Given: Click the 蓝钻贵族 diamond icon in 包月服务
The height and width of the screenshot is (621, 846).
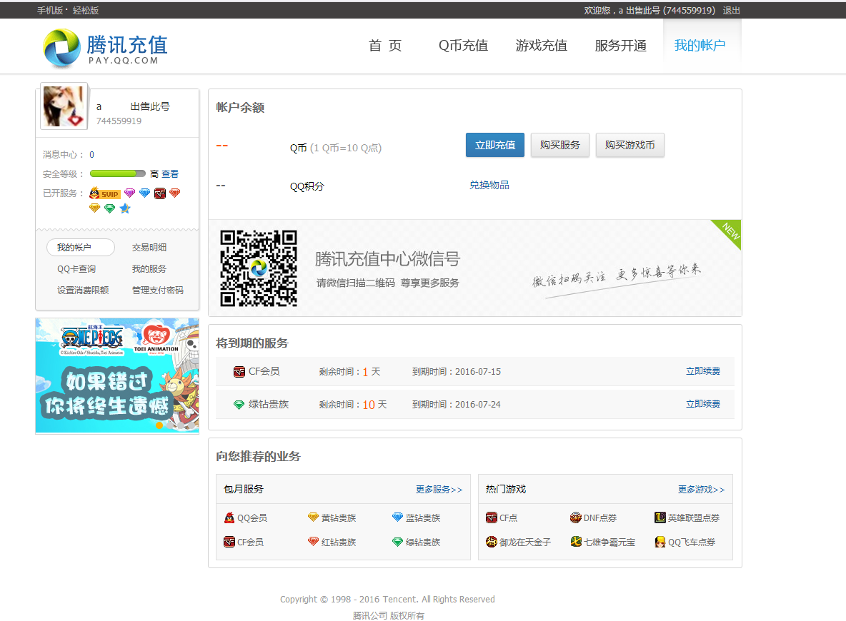Looking at the screenshot, I should (x=398, y=517).
